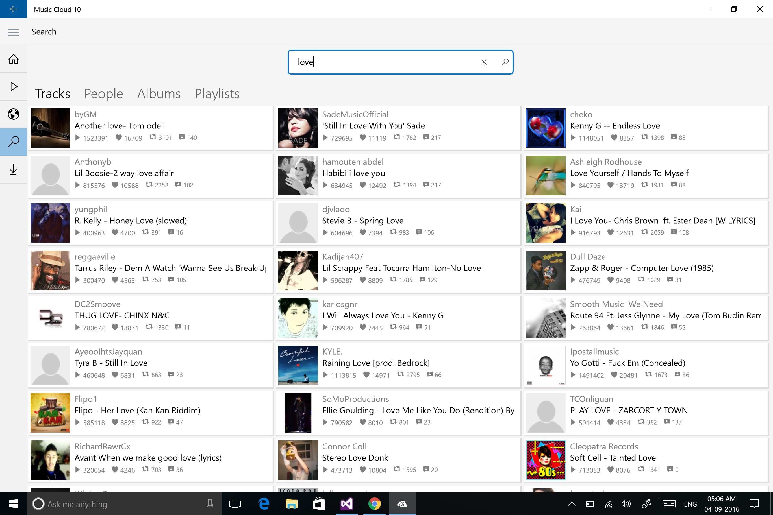Screen dimensions: 773x515
Task: Open Chrome from the taskbar
Action: (374, 503)
